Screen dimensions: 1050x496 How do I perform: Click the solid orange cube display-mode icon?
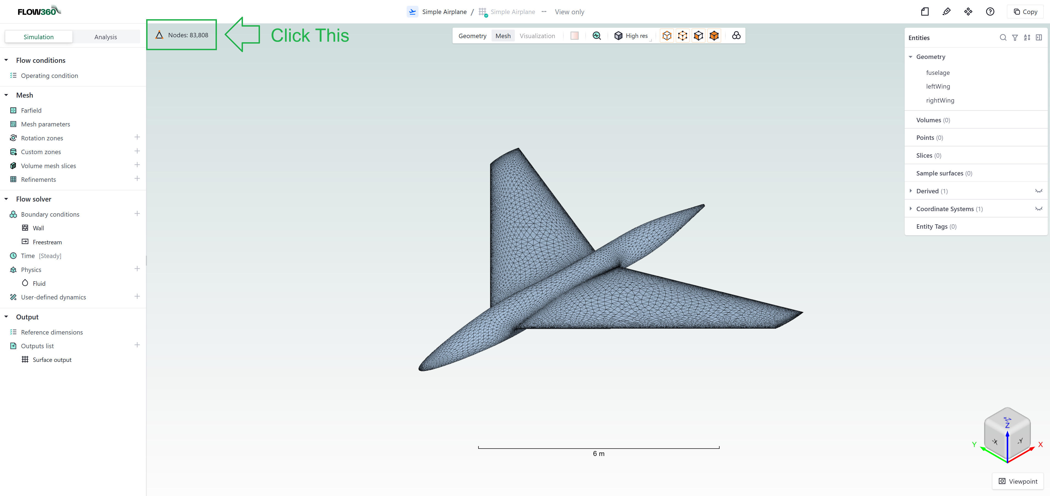[x=714, y=36]
